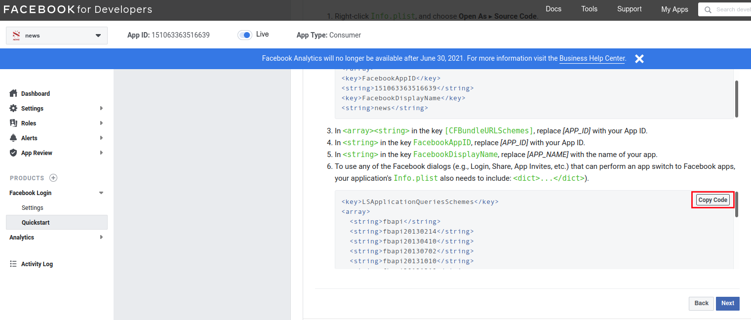Screen dimensions: 751x320
Task: Visit the Business Help Center link
Action: pyautogui.click(x=592, y=58)
